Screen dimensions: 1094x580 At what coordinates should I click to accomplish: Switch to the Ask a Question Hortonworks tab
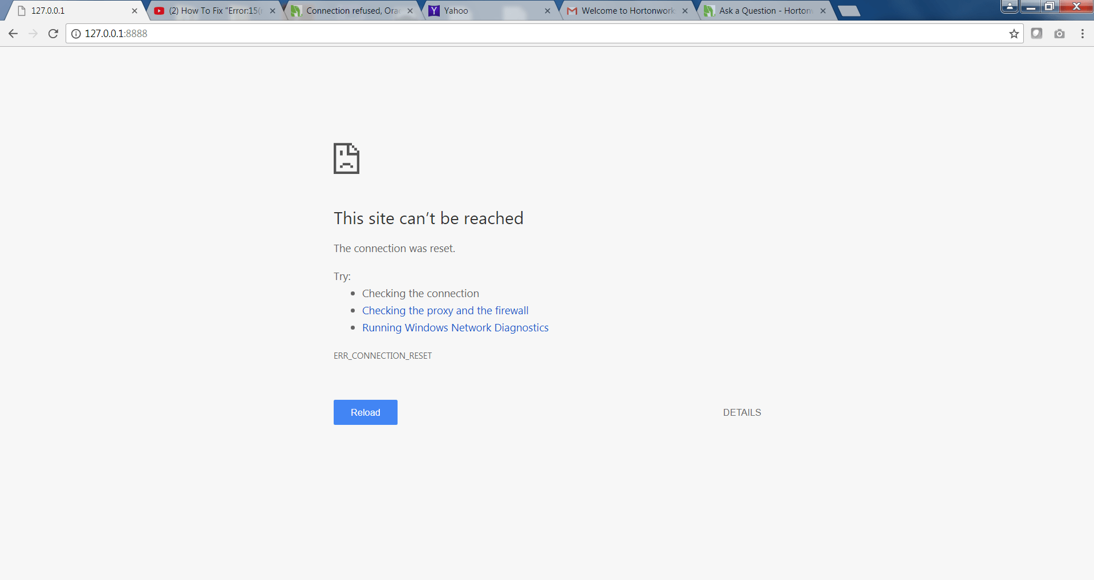[759, 10]
